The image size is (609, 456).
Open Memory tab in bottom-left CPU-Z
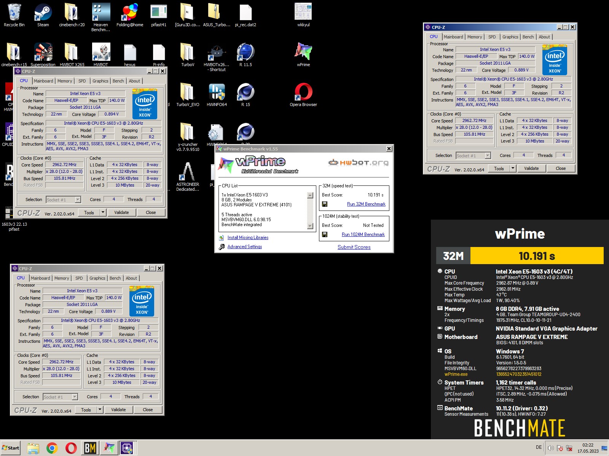coord(62,278)
